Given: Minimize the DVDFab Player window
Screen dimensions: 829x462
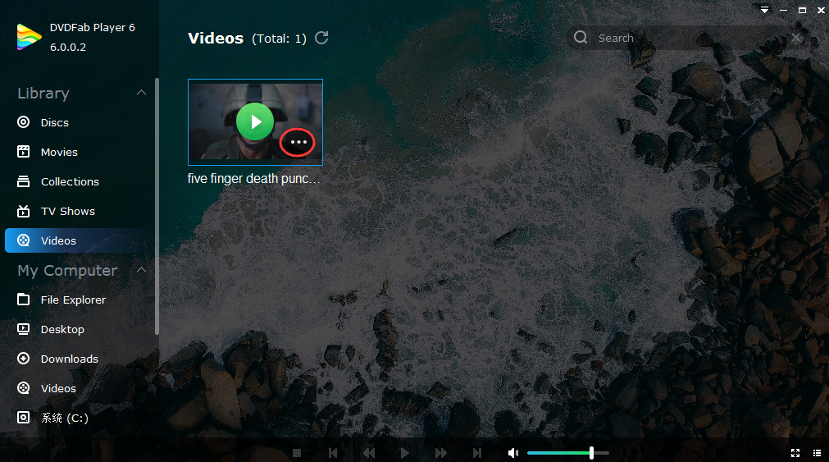Looking at the screenshot, I should (784, 10).
